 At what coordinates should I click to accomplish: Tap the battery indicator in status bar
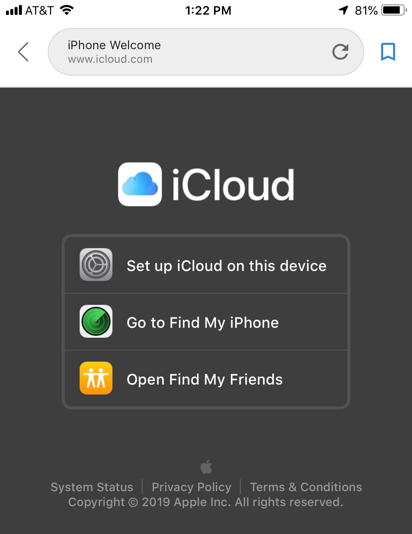point(394,10)
